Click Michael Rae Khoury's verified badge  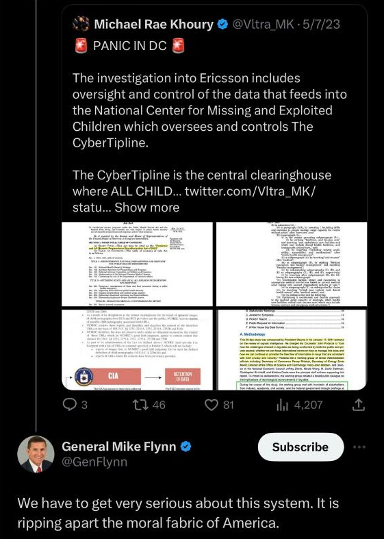click(x=223, y=24)
